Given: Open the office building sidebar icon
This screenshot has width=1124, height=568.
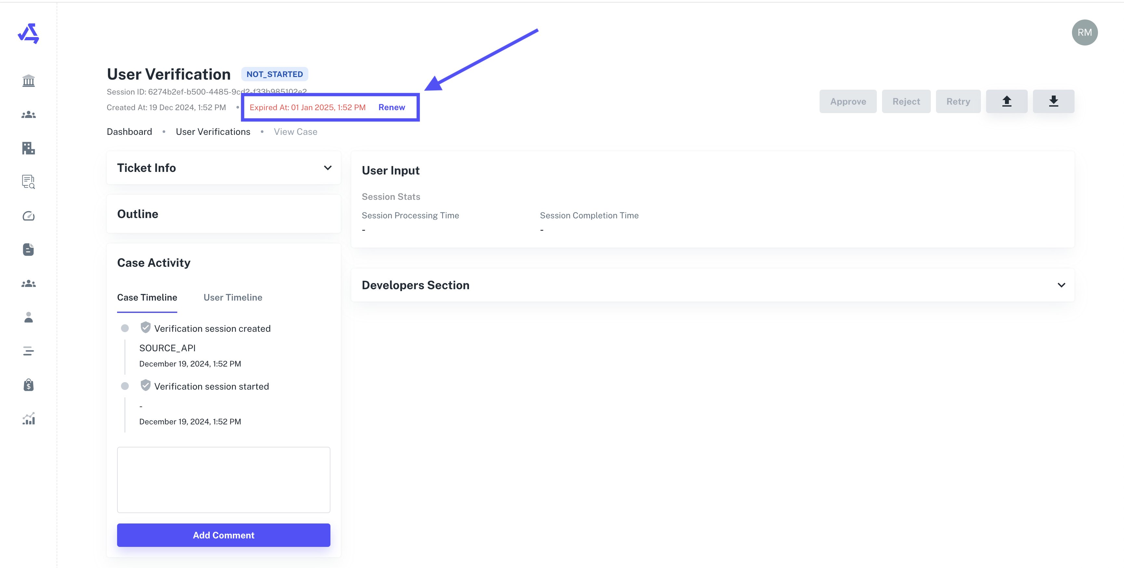Looking at the screenshot, I should click(28, 148).
